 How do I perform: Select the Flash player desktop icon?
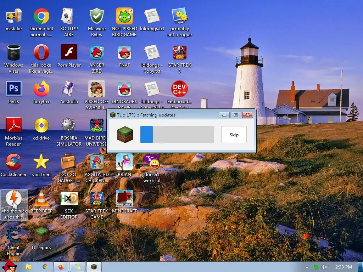[69, 52]
